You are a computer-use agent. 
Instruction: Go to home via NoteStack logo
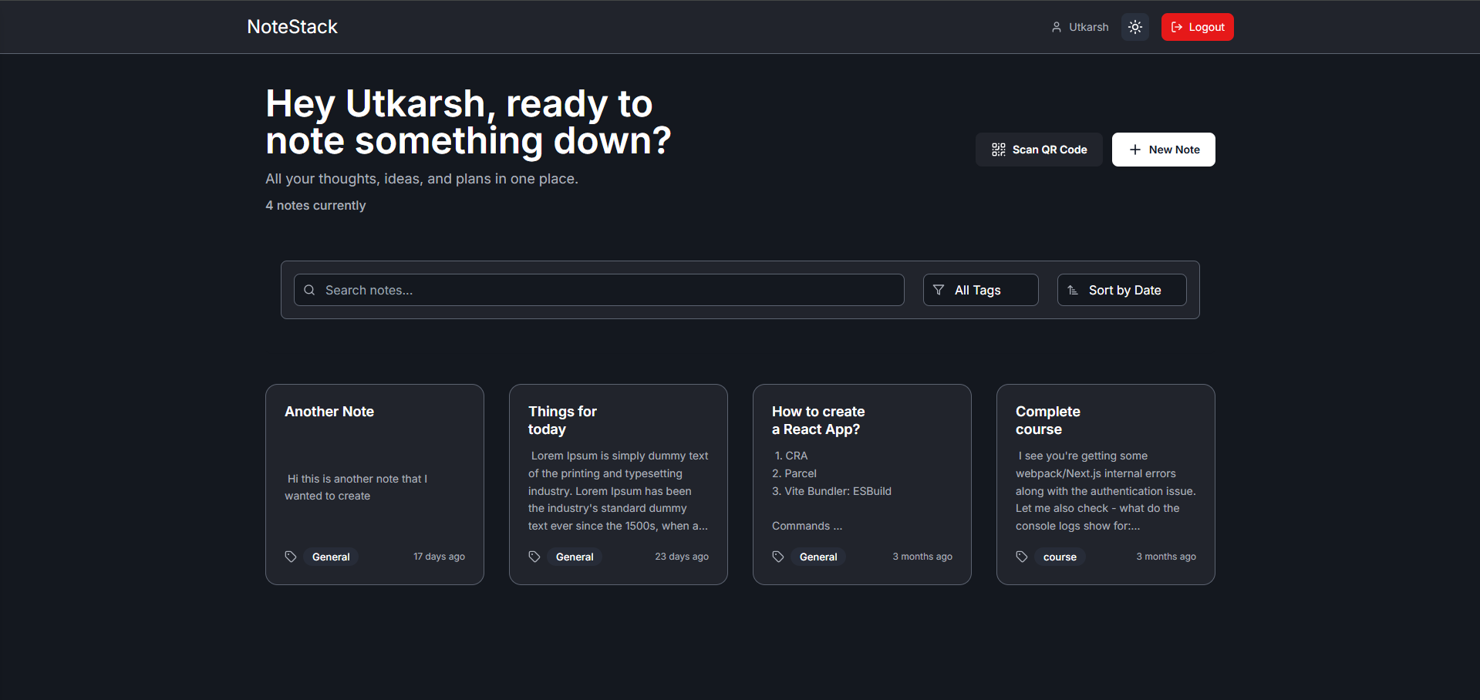(x=292, y=27)
